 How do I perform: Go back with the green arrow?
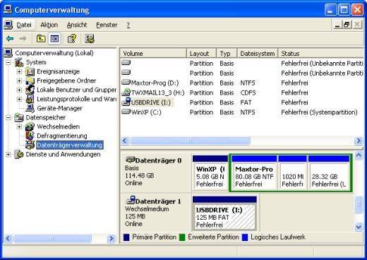coord(10,39)
